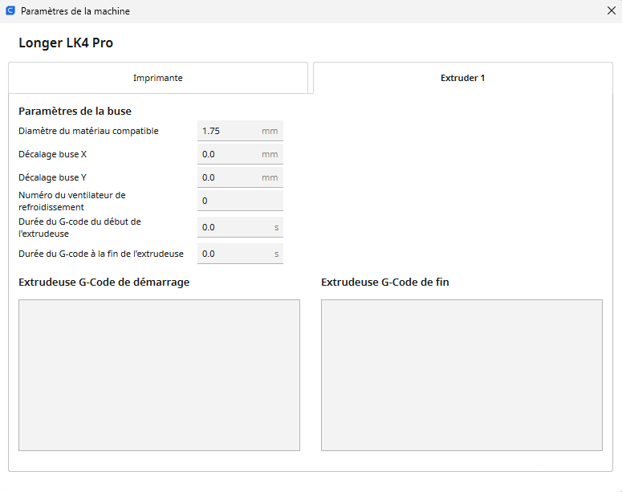Image resolution: width=622 pixels, height=492 pixels.
Task: Click the Décalage buse X label
Action: coord(52,154)
